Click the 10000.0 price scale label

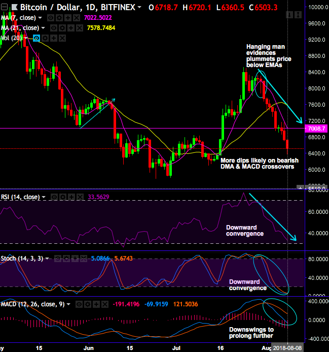click(x=318, y=7)
